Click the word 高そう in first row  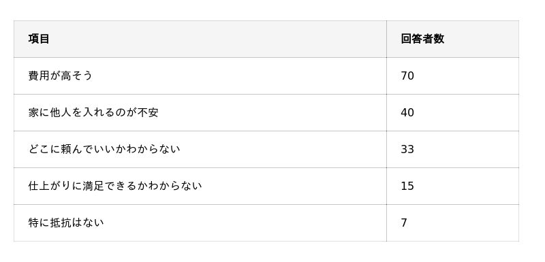[77, 76]
